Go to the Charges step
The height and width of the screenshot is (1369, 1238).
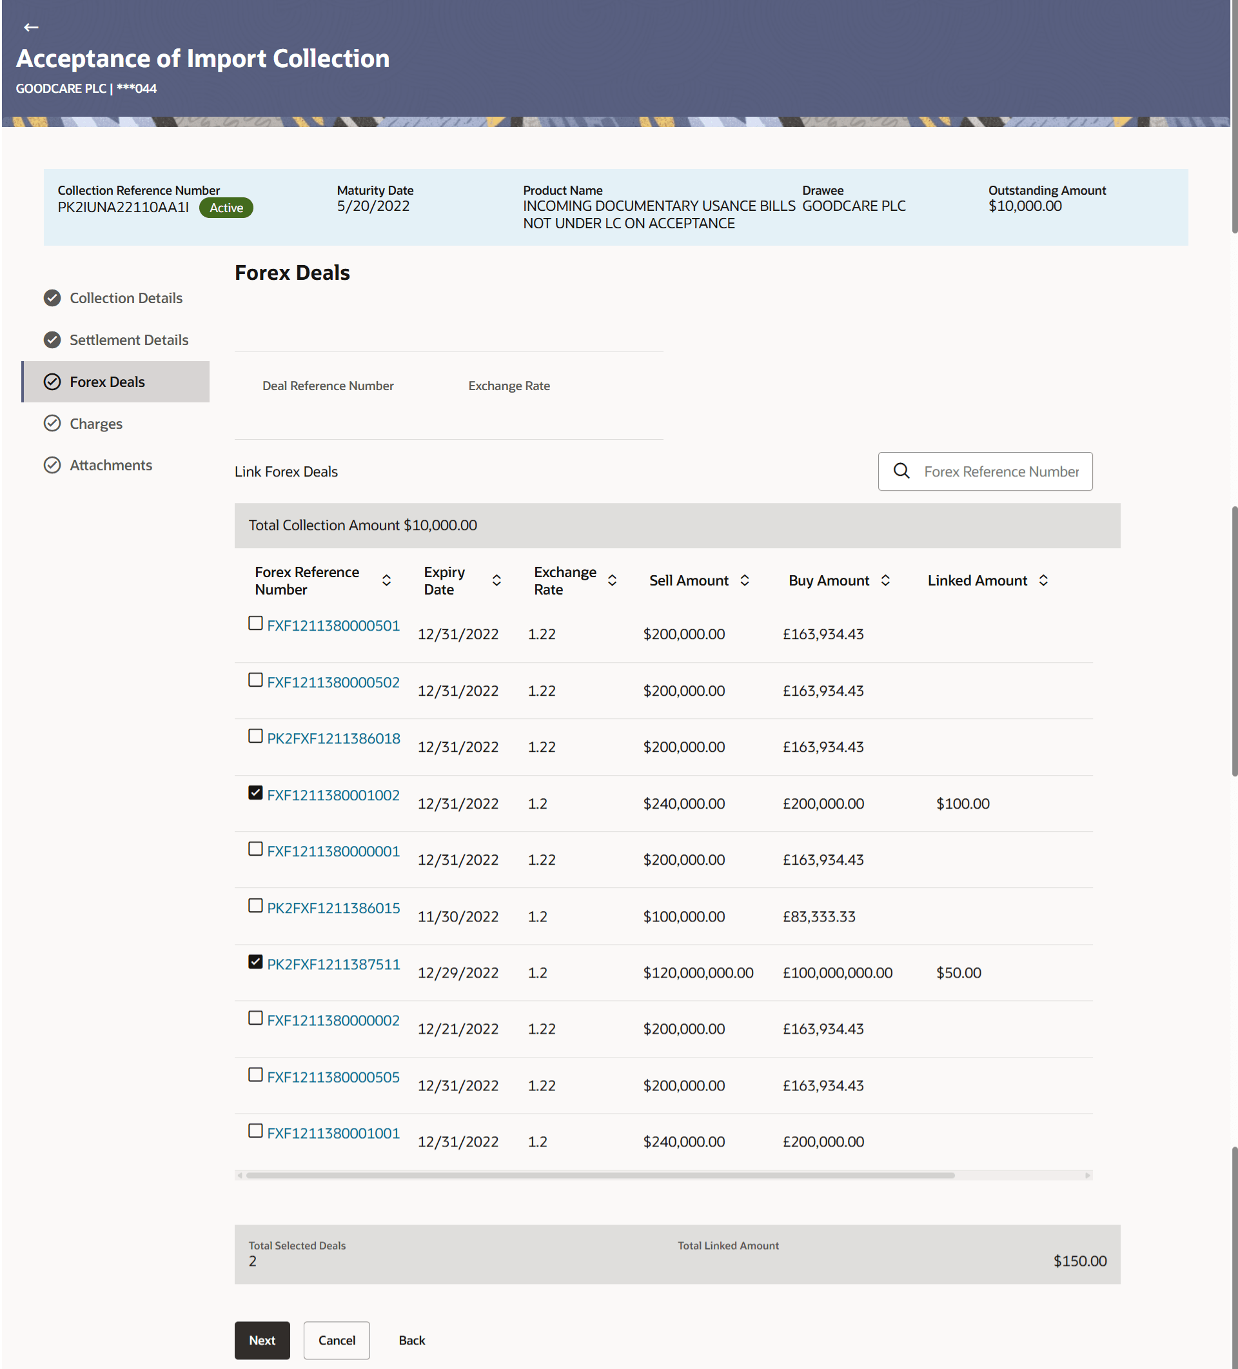click(96, 424)
